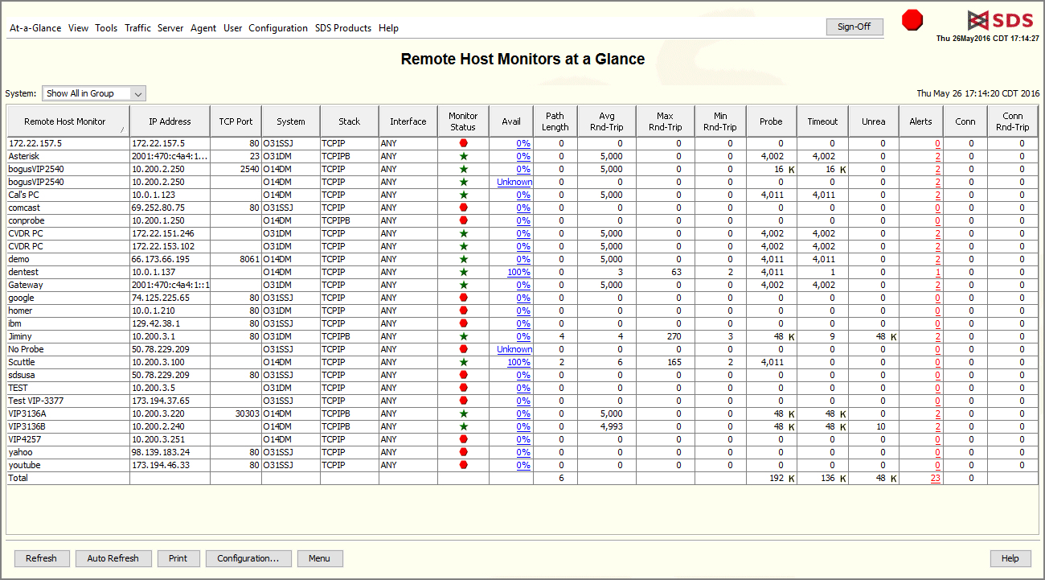Open the System 'Show All in Group' dropdown
1045x580 pixels.
click(94, 93)
